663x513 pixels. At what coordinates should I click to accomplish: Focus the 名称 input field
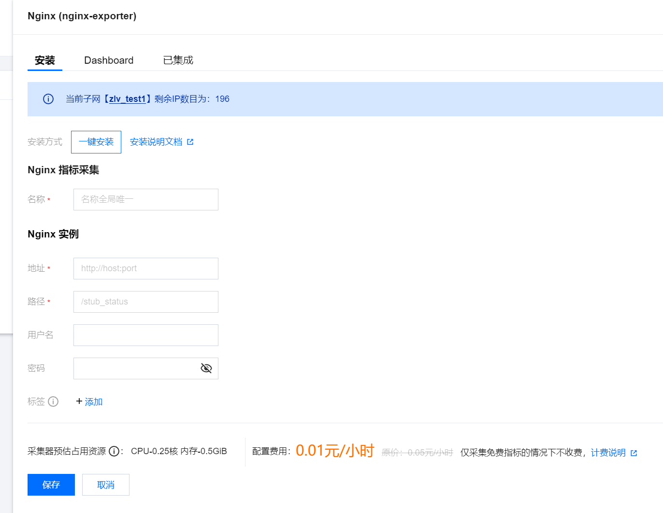pos(146,199)
